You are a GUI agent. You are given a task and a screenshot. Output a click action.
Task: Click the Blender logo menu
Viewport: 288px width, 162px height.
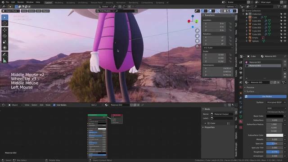[x=3, y=2]
